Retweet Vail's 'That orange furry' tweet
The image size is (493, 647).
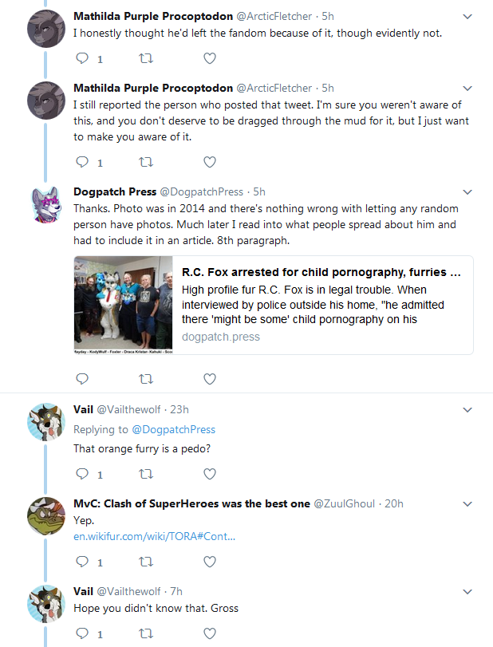[146, 474]
